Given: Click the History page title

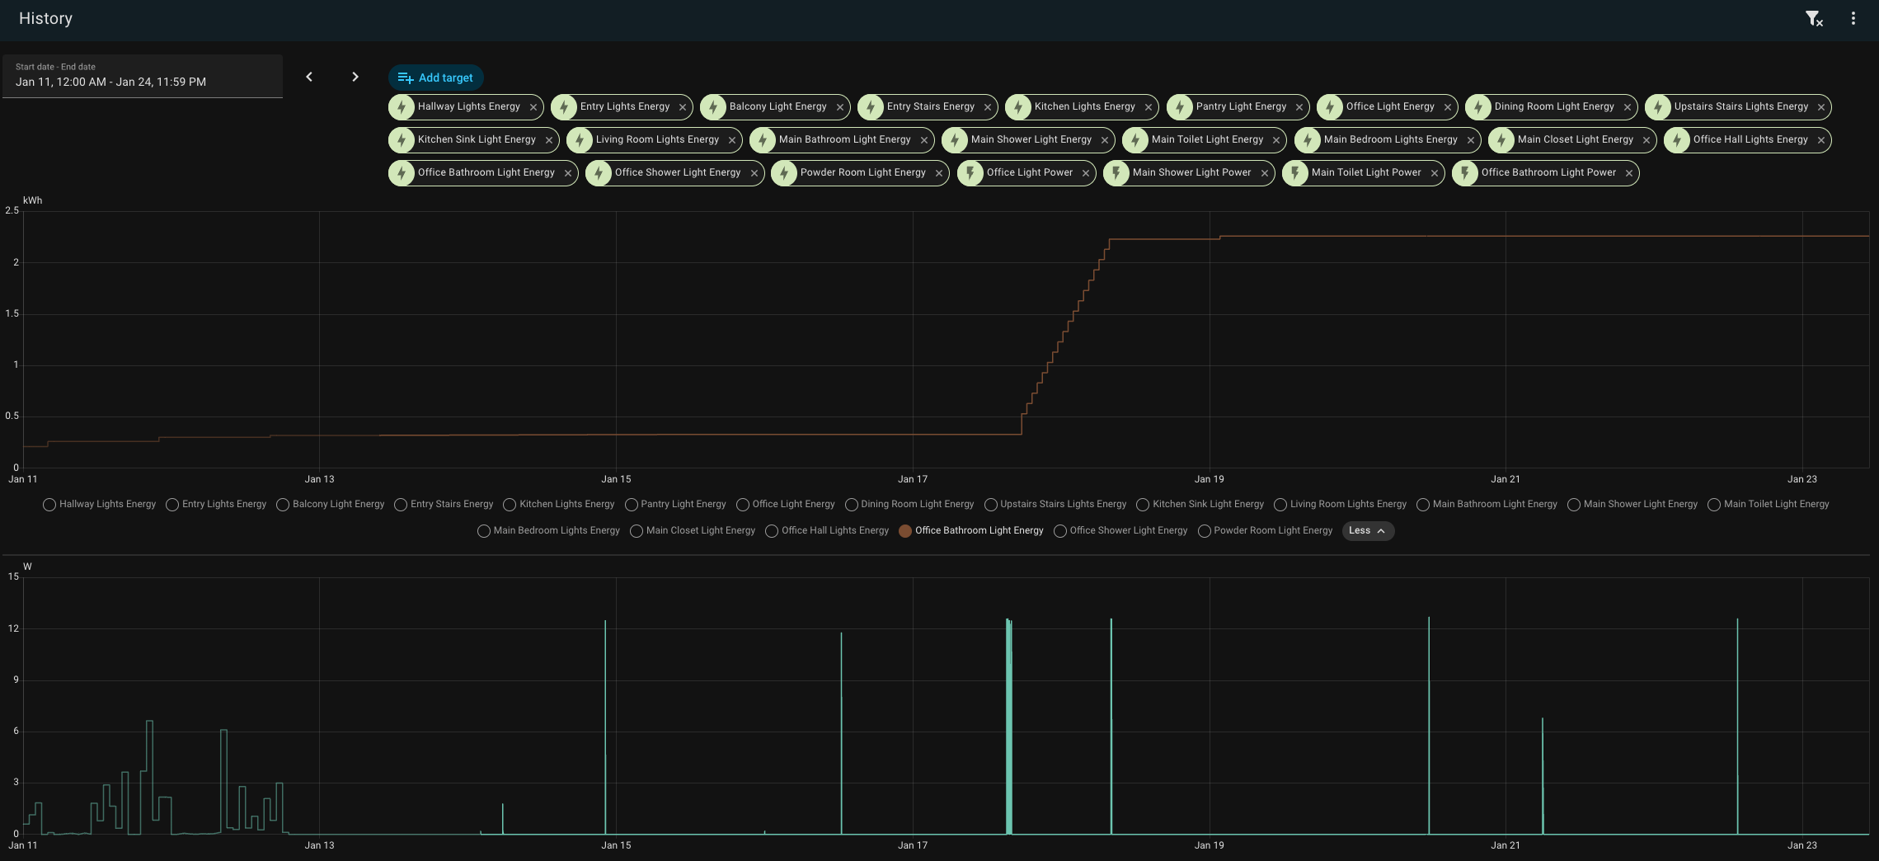Looking at the screenshot, I should pos(45,19).
